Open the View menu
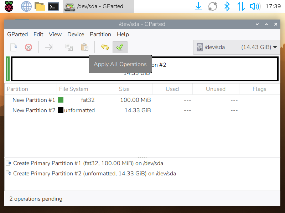The image size is (285, 213). 55,34
